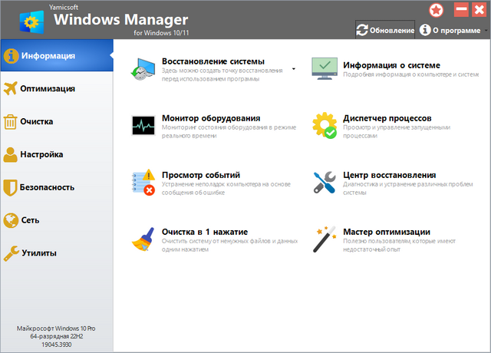Click the System Information computer icon
Screen dimensions: 491x353
coord(324,69)
